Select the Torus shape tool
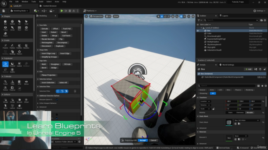Screen dimensions: 268x150 (5, 28)
